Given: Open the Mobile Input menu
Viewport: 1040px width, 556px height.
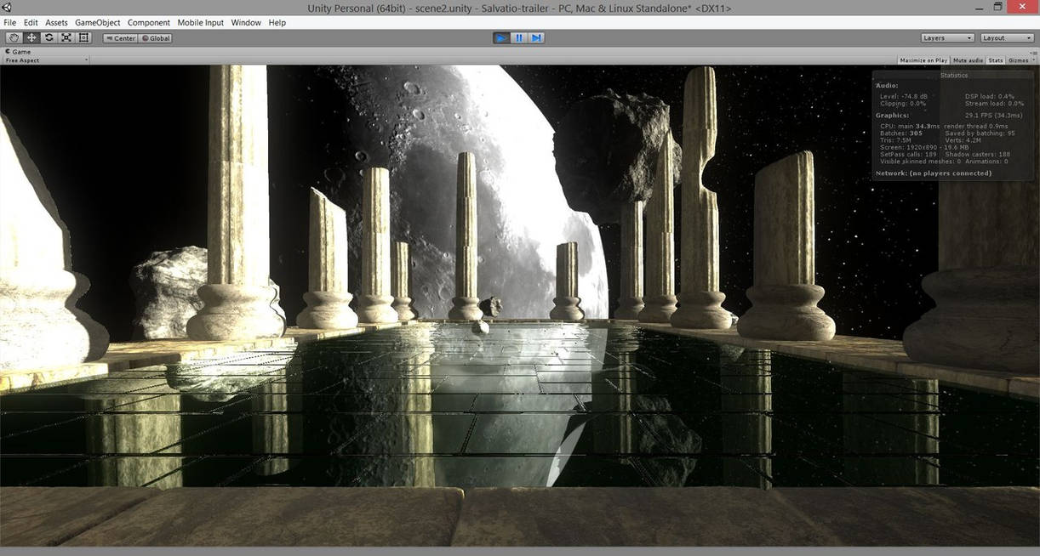Looking at the screenshot, I should tap(201, 23).
